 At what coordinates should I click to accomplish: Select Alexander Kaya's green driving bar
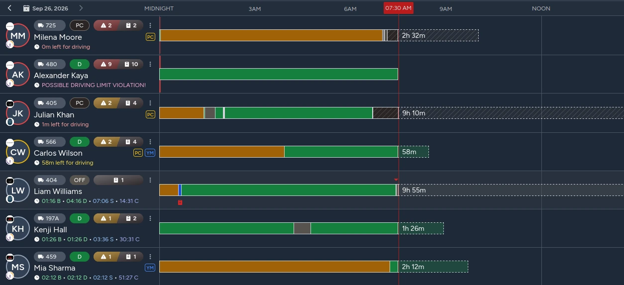279,74
